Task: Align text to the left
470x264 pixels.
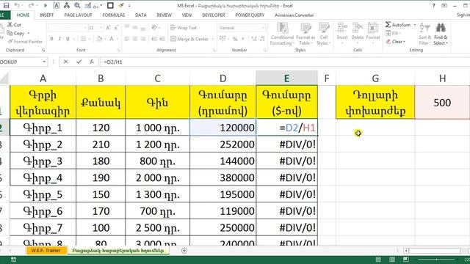Action: (127, 39)
